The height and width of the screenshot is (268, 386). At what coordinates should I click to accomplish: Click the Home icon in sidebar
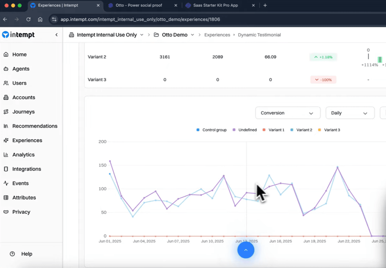pos(6,54)
